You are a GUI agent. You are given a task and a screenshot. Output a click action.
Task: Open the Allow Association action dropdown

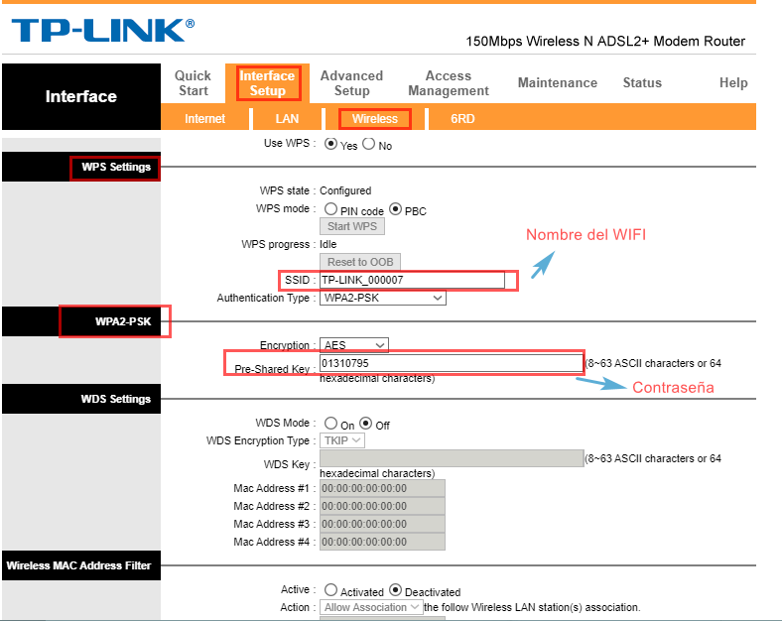click(x=371, y=607)
